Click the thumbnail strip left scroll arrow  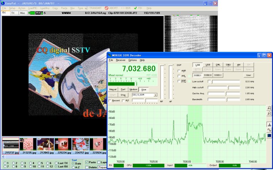3,157
